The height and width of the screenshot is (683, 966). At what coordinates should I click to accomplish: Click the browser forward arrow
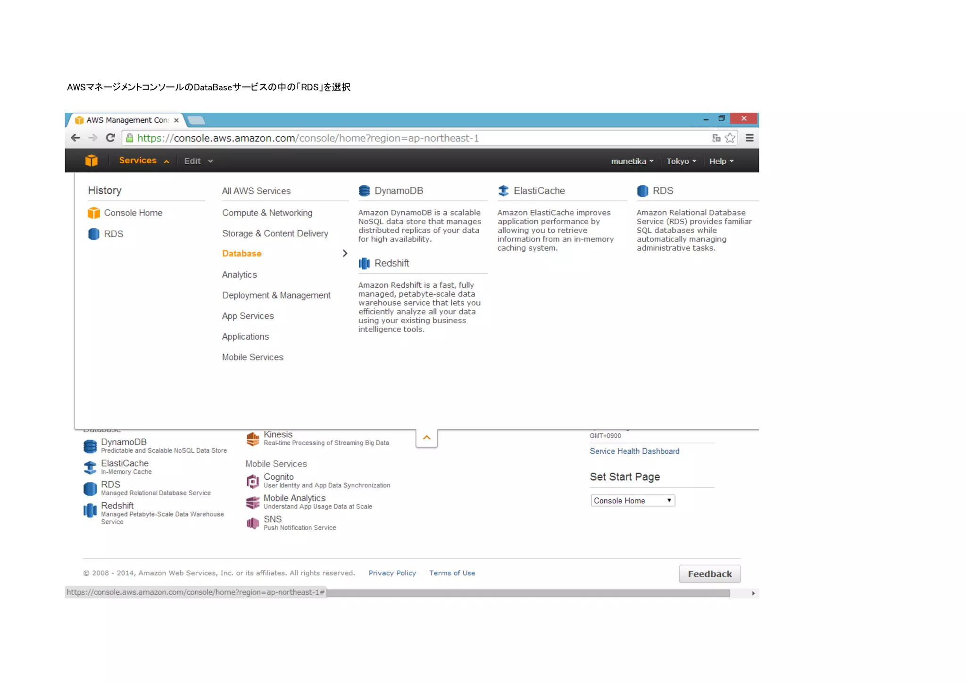pos(93,138)
